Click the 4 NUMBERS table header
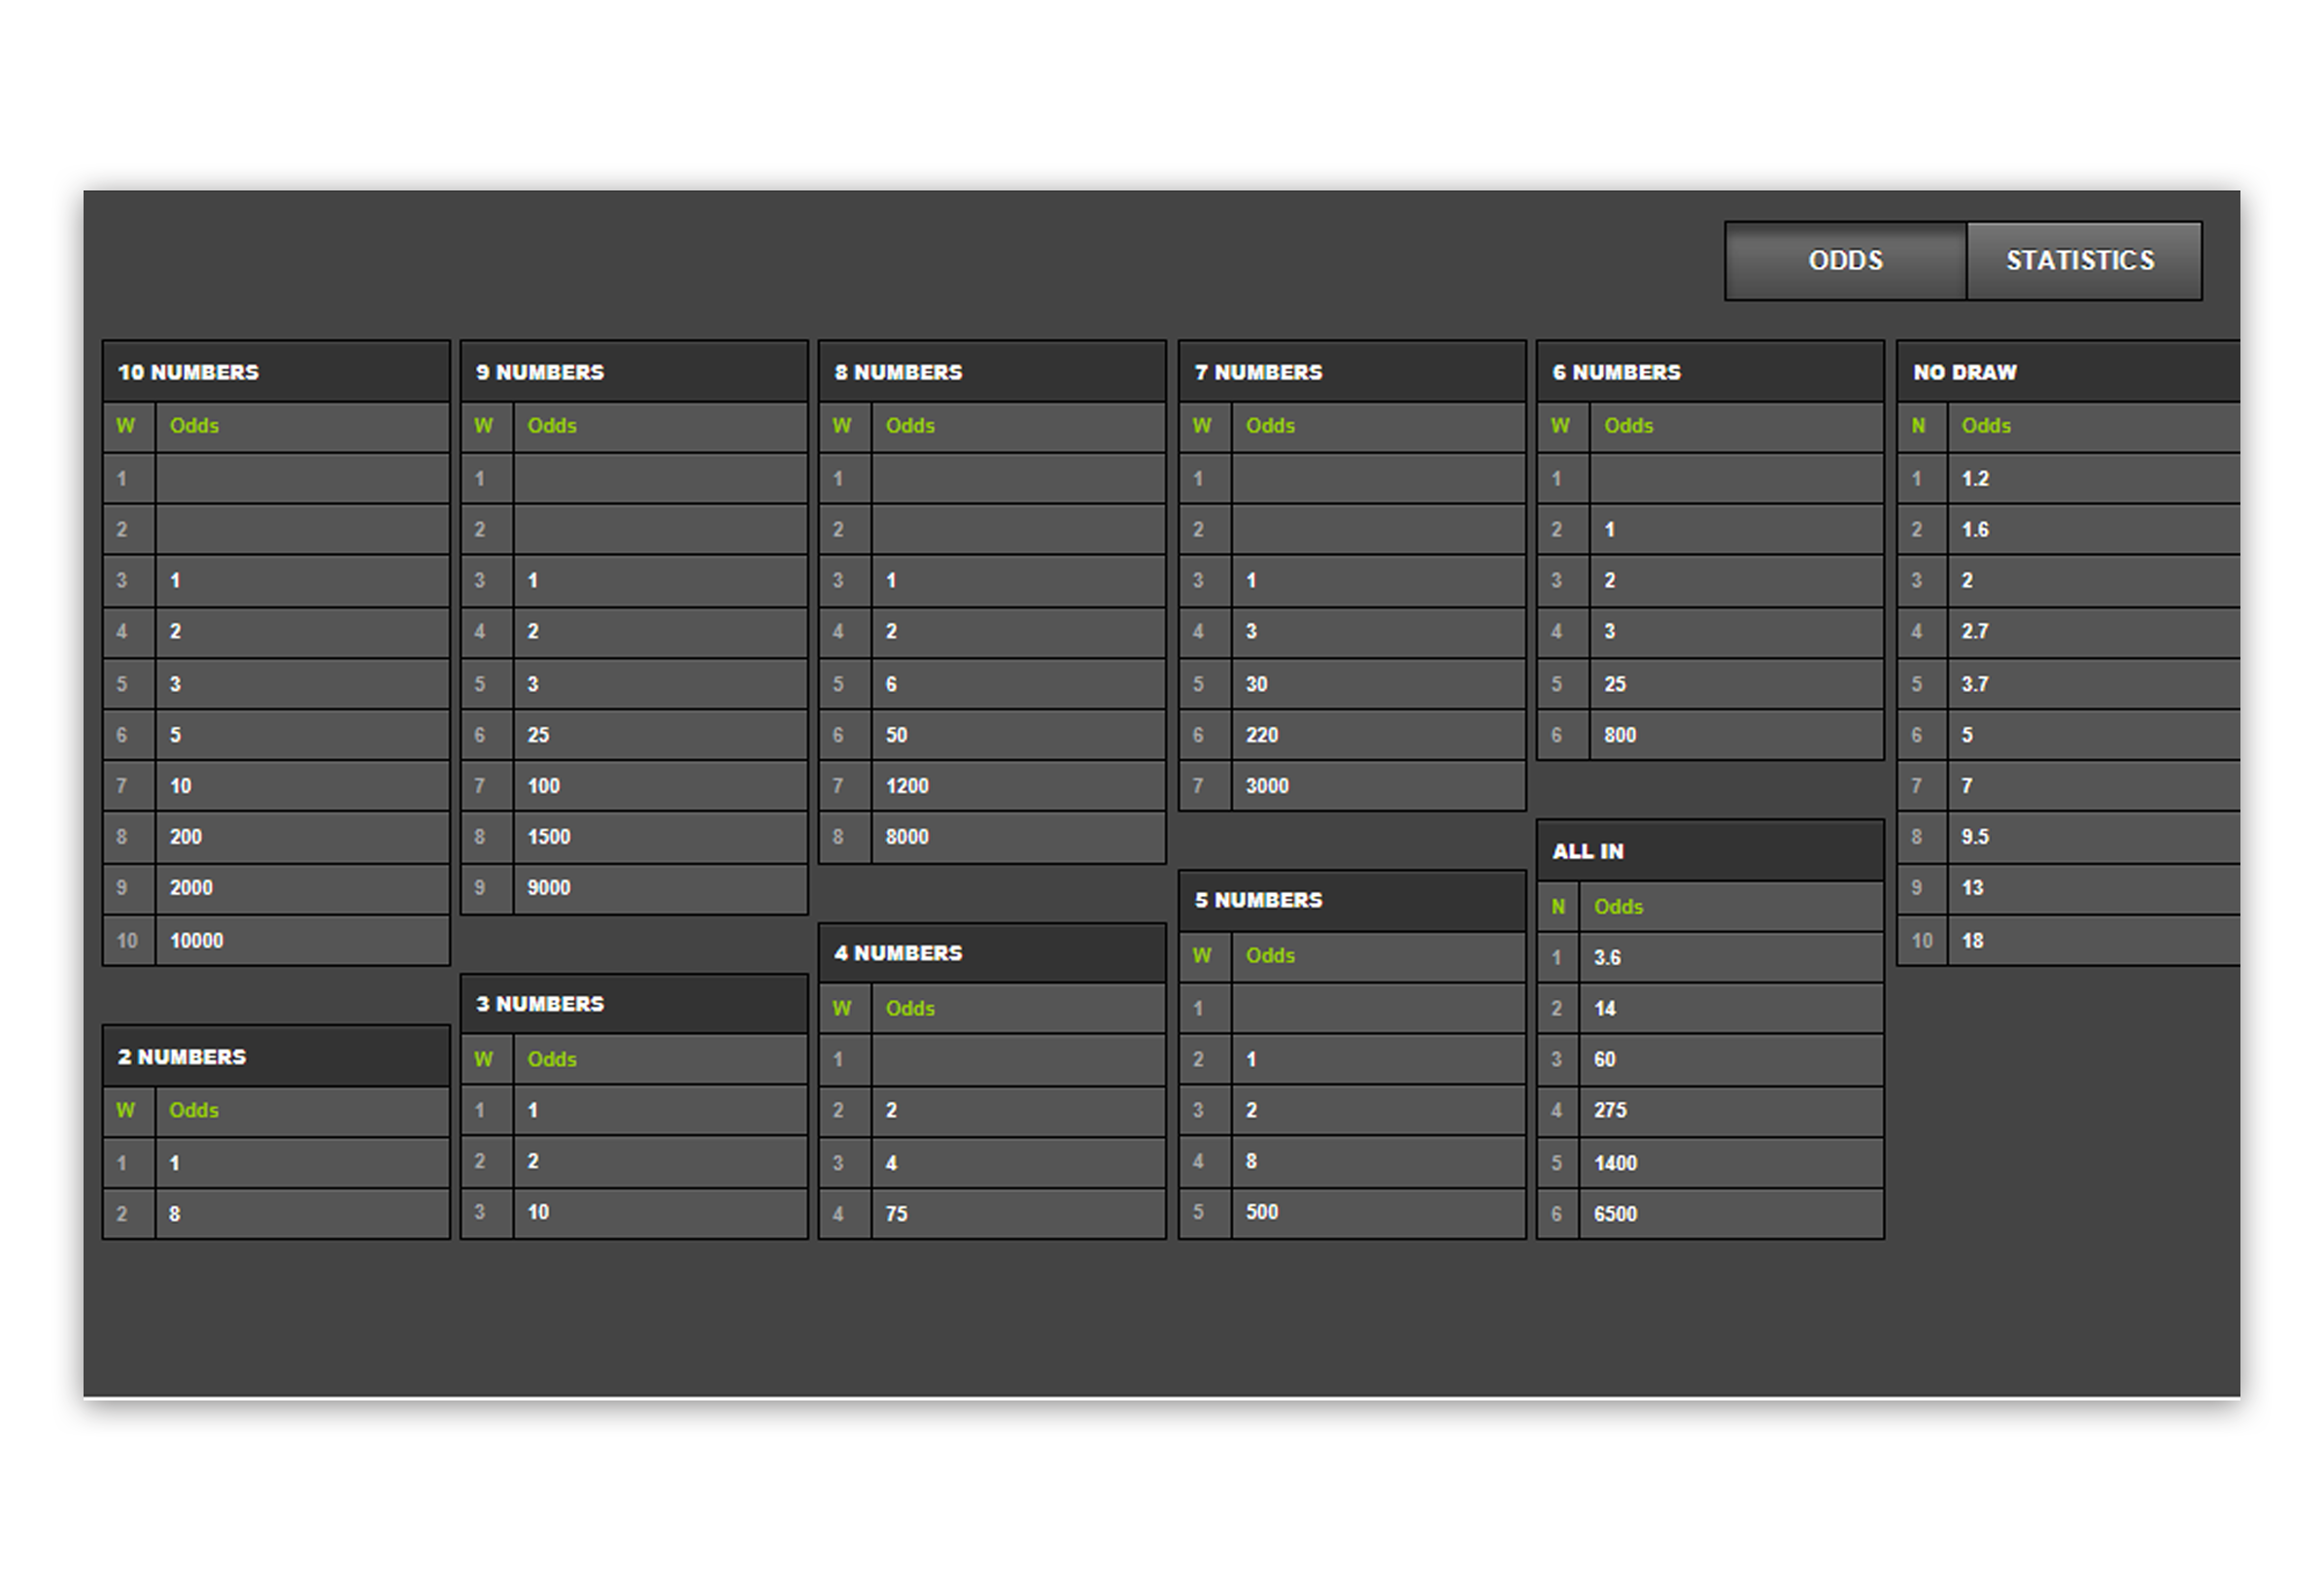Screen dimensions: 2324x1590 pyautogui.click(x=992, y=953)
